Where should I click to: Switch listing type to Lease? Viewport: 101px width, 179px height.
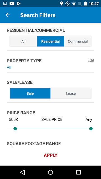click(71, 93)
